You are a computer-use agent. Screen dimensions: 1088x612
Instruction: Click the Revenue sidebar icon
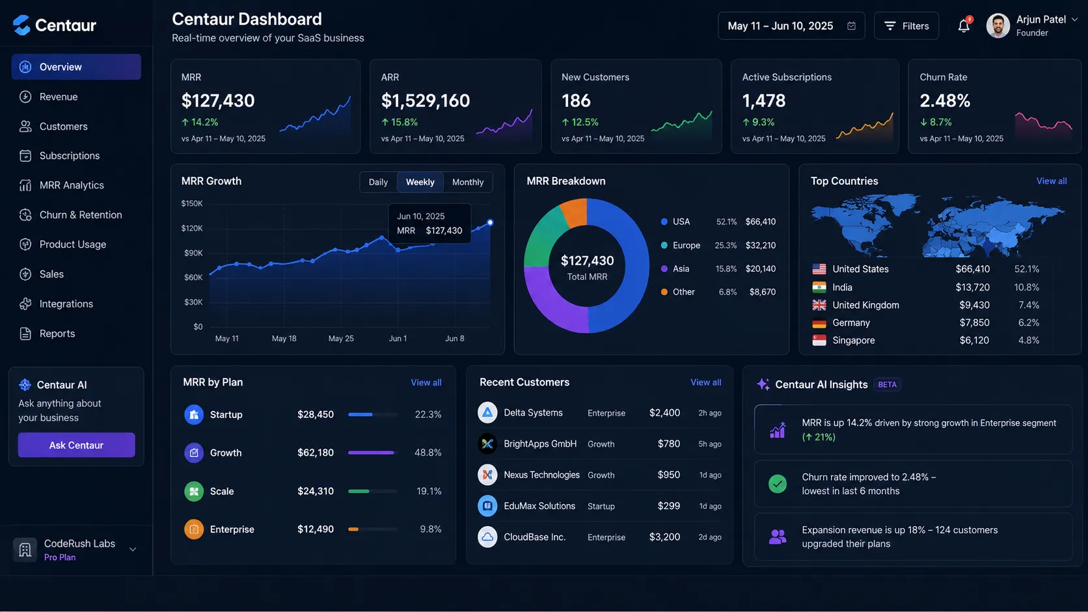coord(25,97)
